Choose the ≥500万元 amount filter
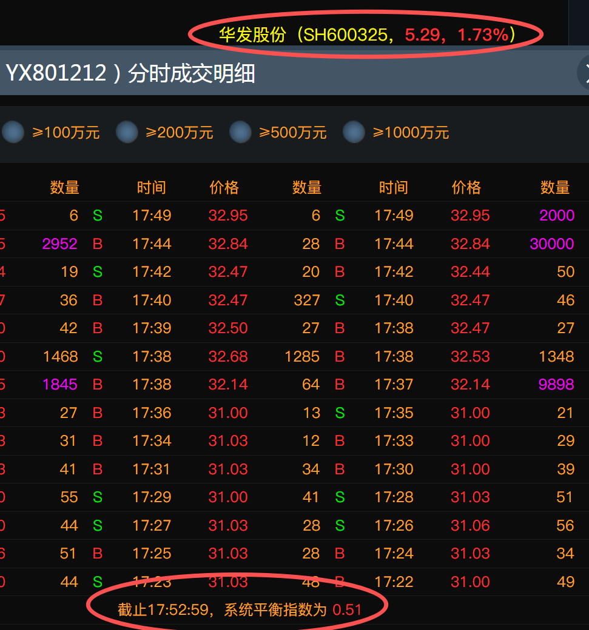Viewport: 589px width, 630px height. [240, 132]
